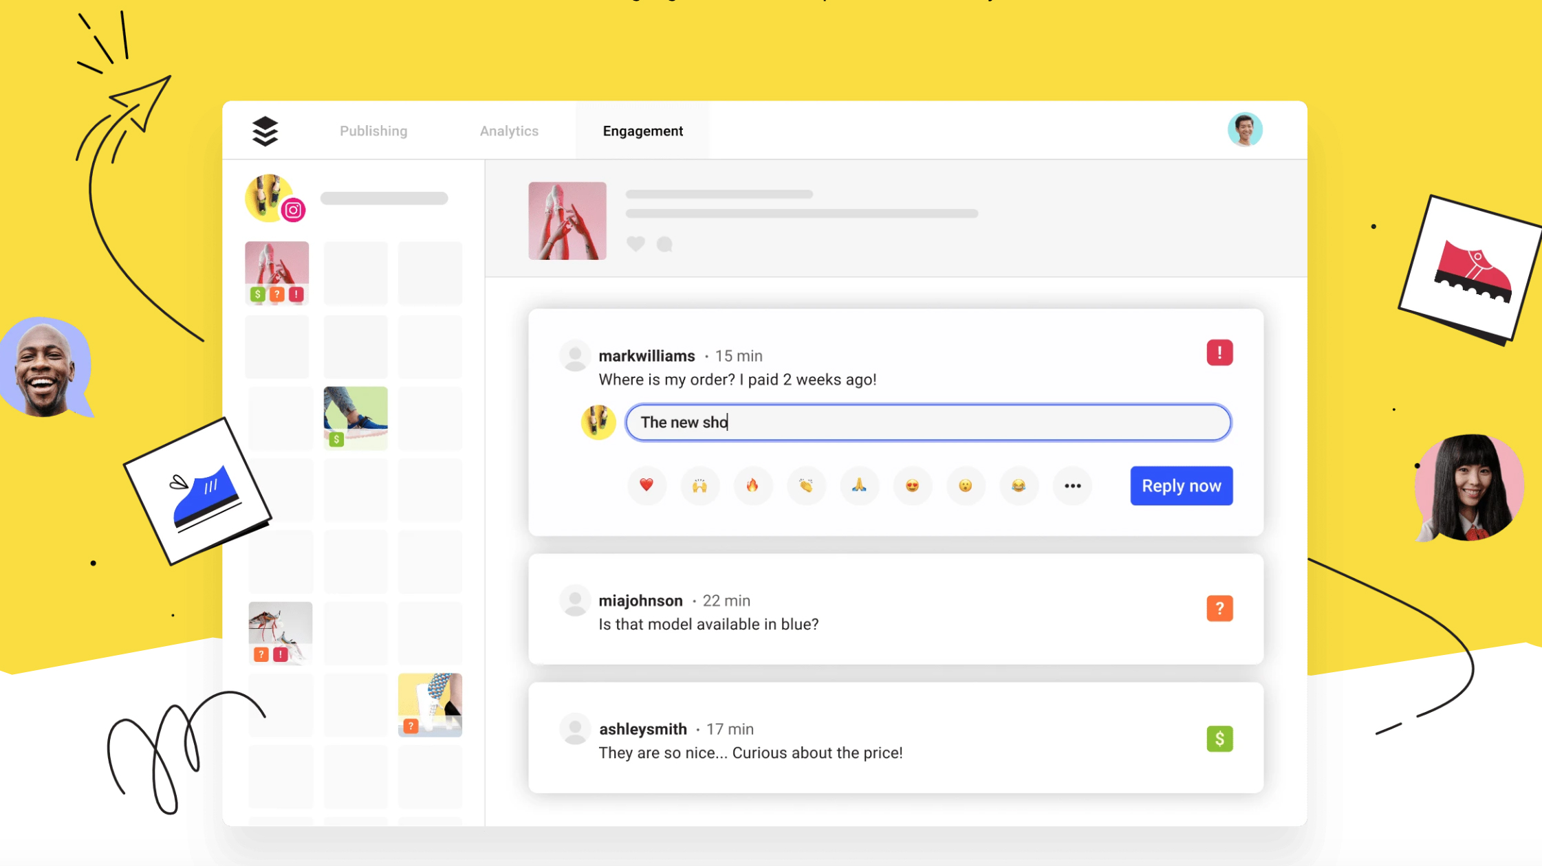Insert the clapping hands emoji
The image size is (1542, 866).
[805, 485]
